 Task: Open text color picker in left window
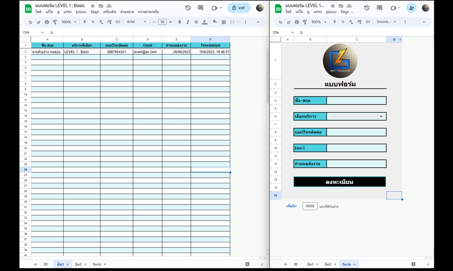coord(204,22)
